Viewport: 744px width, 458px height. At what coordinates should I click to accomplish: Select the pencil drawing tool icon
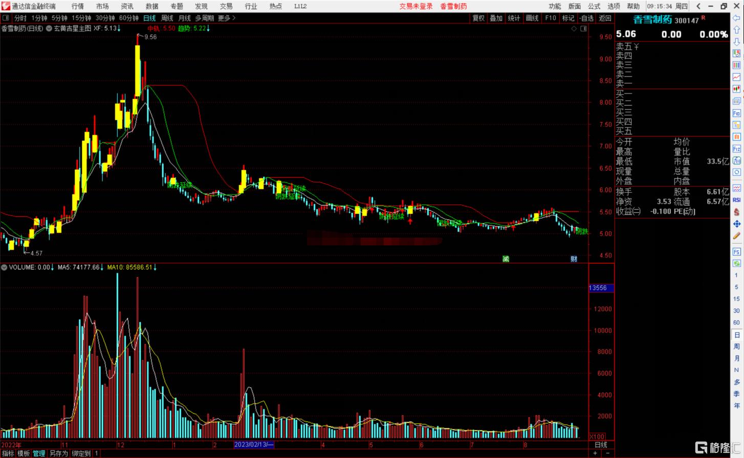[x=737, y=236]
